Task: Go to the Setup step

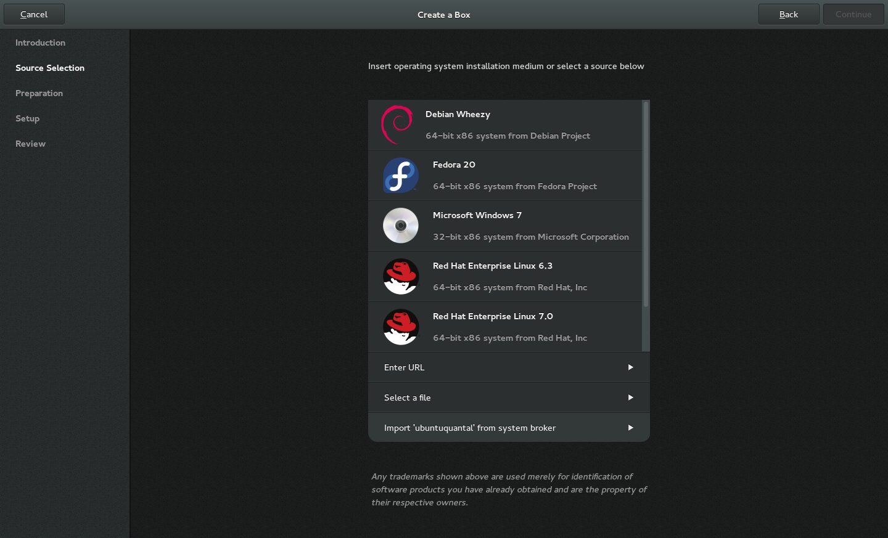Action: click(x=27, y=118)
